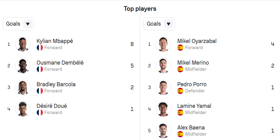The width and height of the screenshot is (280, 140).
Task: Open Kylian Mbappé's player photo
Action: (23, 44)
